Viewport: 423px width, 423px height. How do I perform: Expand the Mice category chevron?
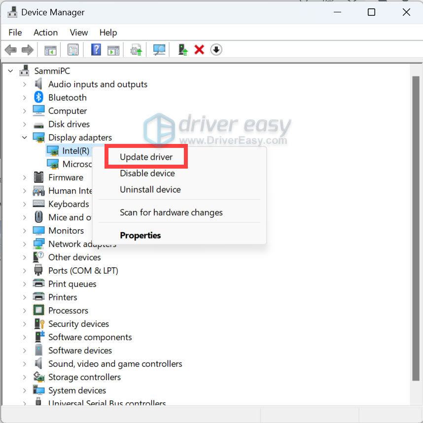click(x=25, y=217)
